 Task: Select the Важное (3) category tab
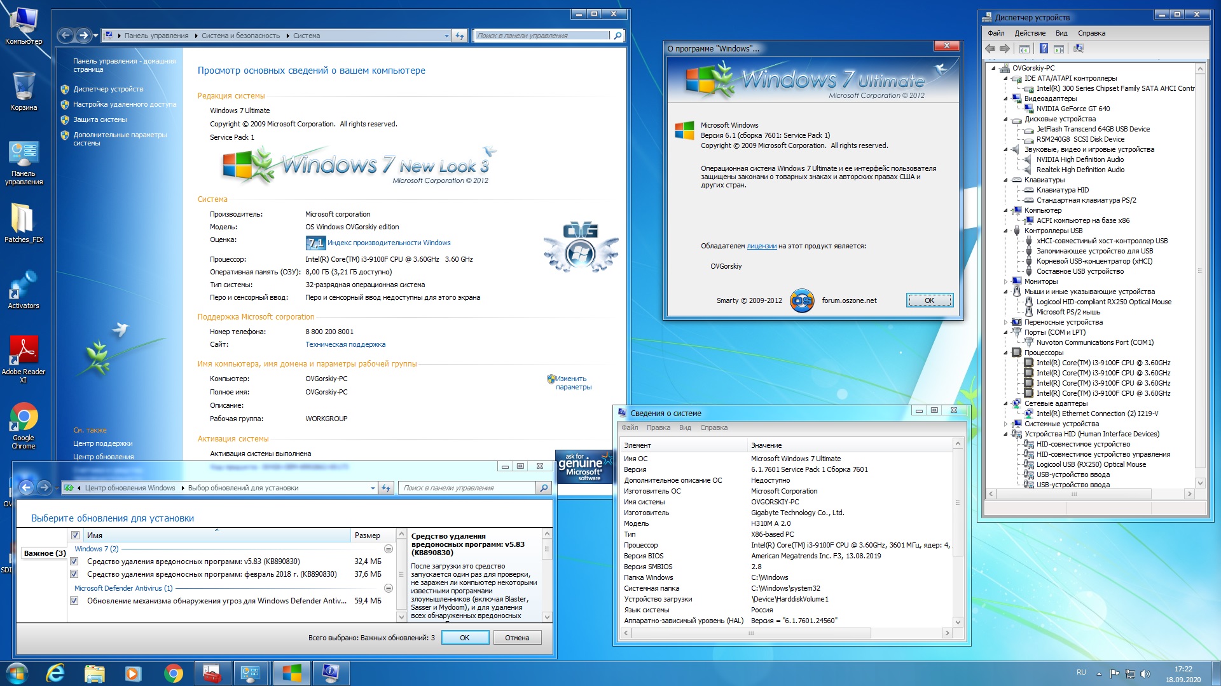45,553
